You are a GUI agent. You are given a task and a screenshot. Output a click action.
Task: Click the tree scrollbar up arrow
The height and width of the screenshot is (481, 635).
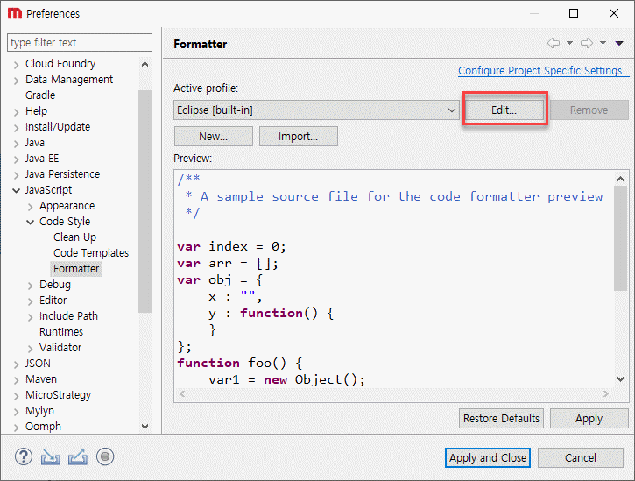point(145,65)
